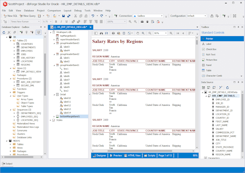Click the Italic formatting icon

[61, 22]
